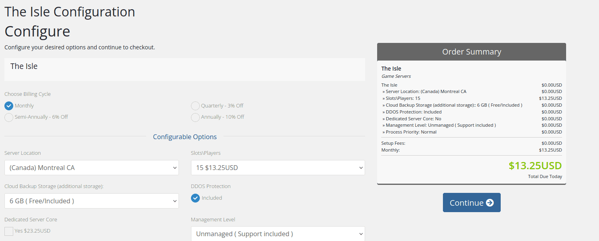Click the arrow icon inside Continue button
The height and width of the screenshot is (241, 599).
pos(489,203)
